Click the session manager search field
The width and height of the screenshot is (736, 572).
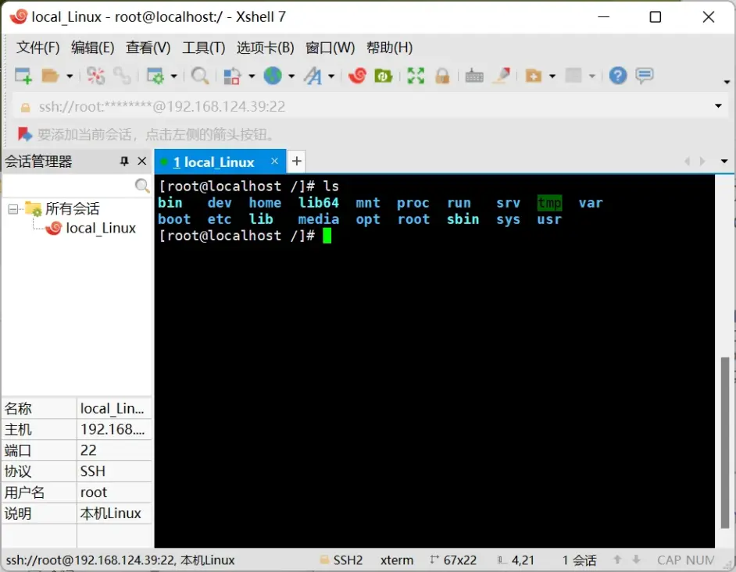click(69, 186)
